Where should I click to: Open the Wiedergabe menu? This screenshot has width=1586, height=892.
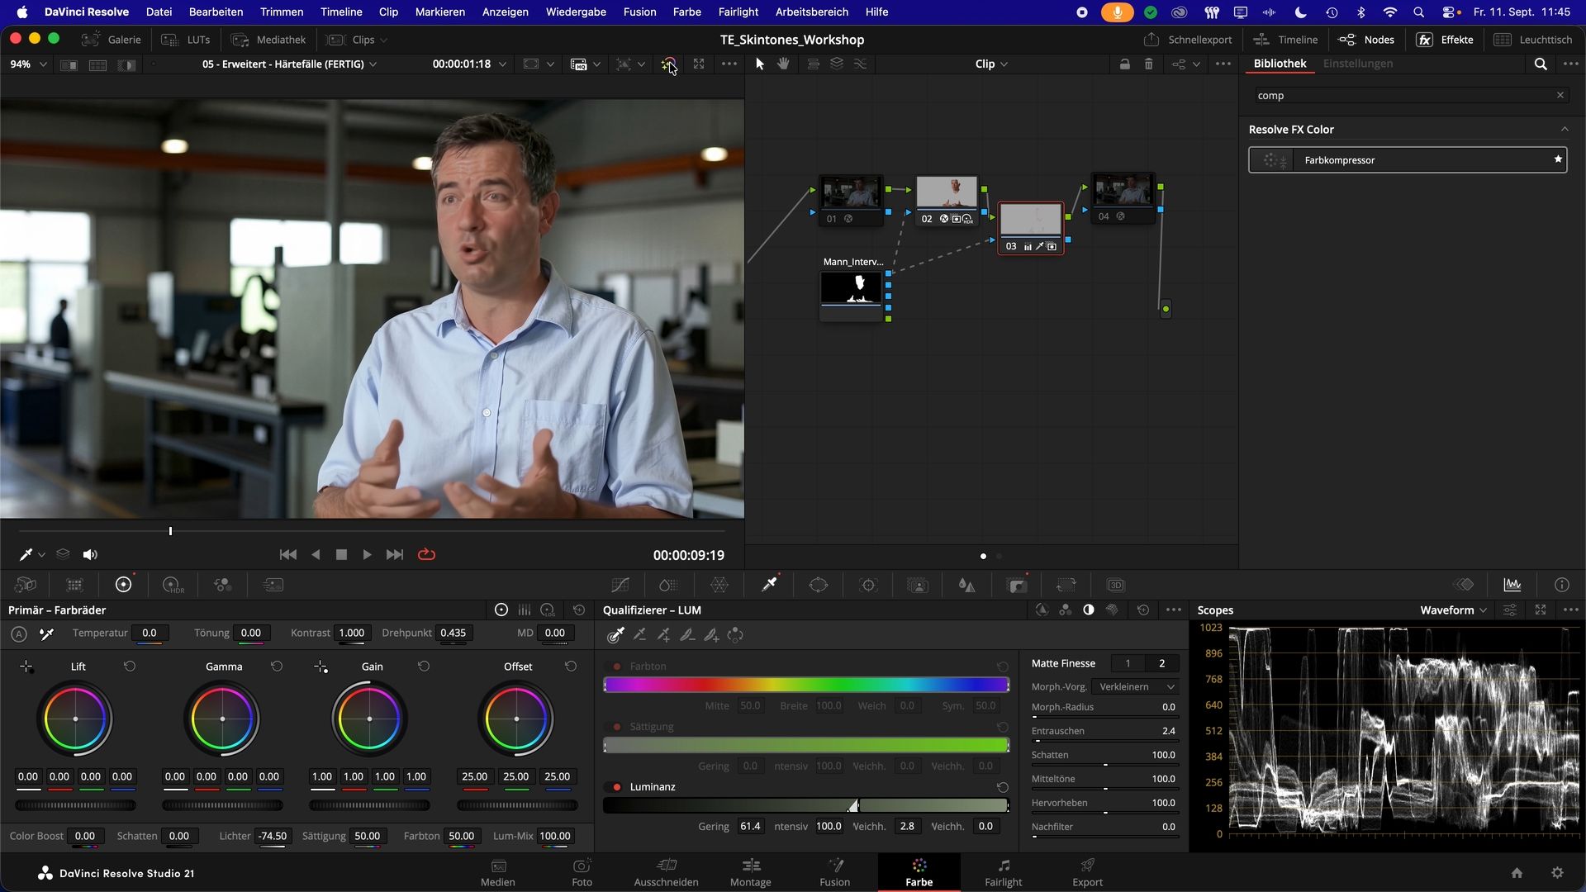(576, 12)
